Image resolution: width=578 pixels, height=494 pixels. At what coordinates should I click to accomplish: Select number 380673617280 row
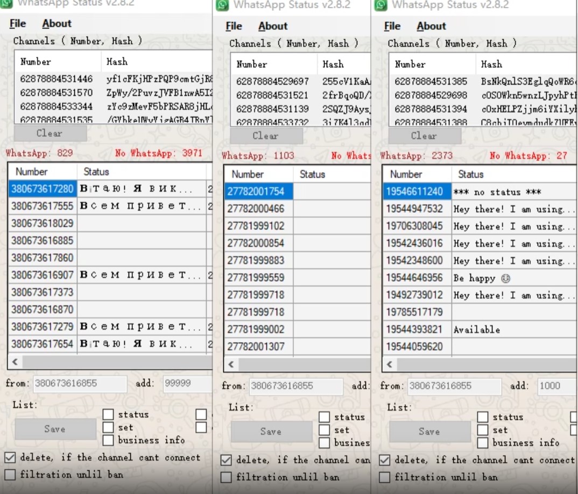tap(110, 189)
